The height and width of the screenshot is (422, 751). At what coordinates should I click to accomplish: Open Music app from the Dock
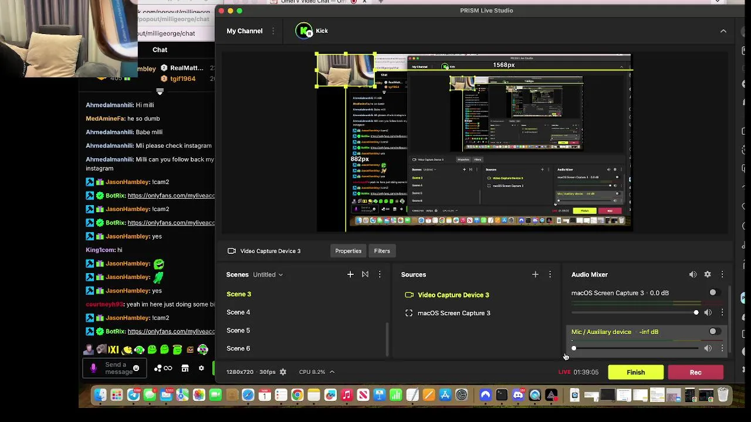coord(347,396)
